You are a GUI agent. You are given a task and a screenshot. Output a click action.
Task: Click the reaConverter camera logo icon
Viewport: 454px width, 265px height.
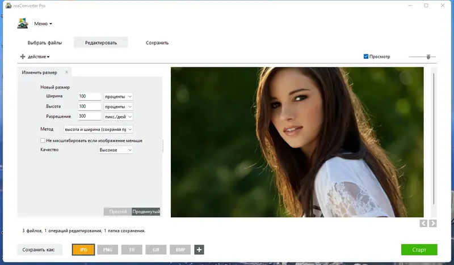pos(23,23)
